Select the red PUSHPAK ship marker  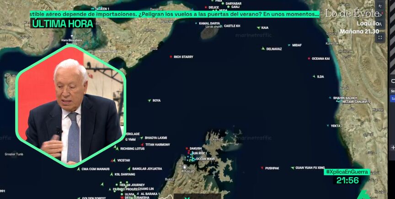(262, 168)
